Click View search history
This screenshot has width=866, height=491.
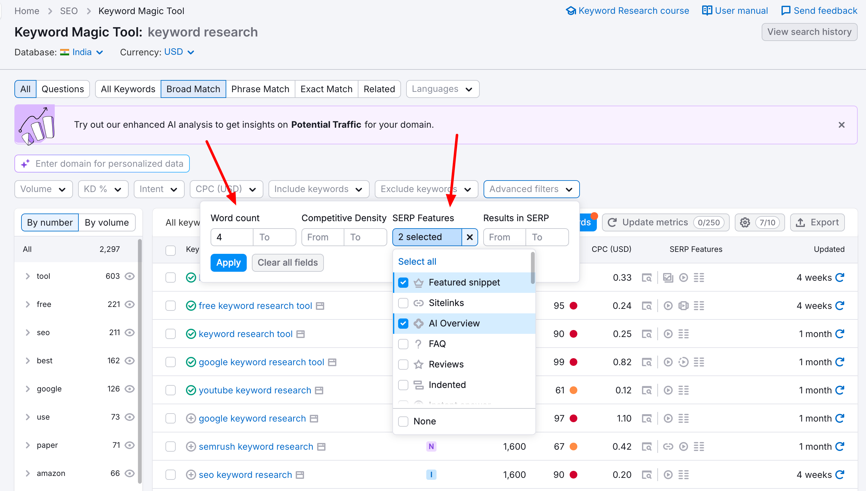coord(810,31)
